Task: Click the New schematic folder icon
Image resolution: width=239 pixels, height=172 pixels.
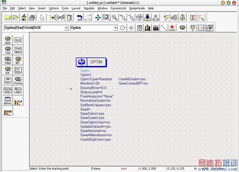Action: point(7,17)
